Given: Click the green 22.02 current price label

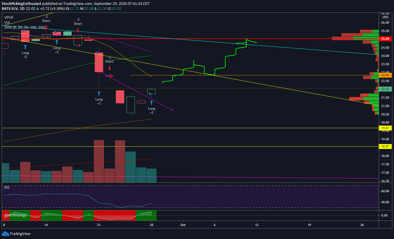Looking at the screenshot, I should tap(385, 89).
